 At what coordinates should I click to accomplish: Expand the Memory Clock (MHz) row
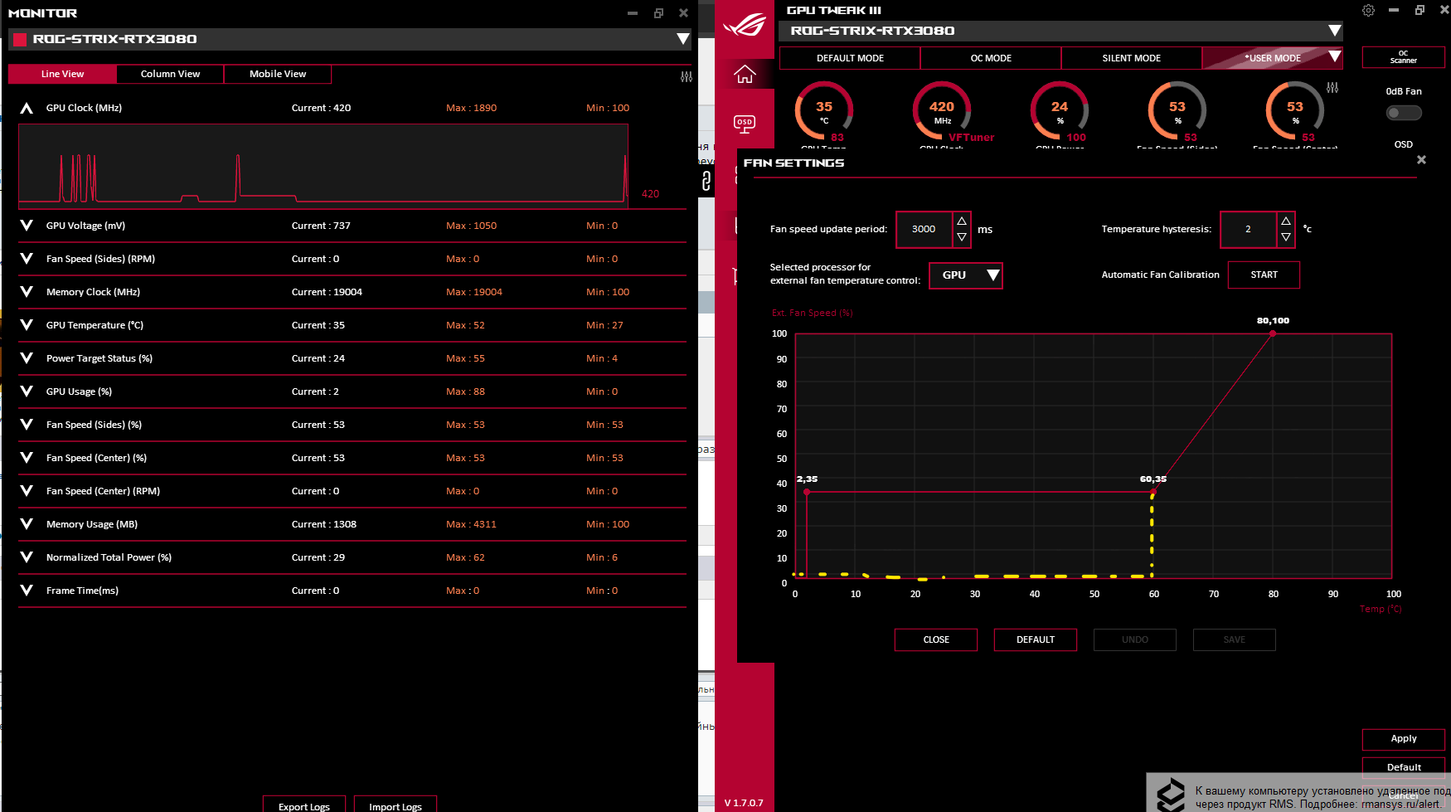27,292
